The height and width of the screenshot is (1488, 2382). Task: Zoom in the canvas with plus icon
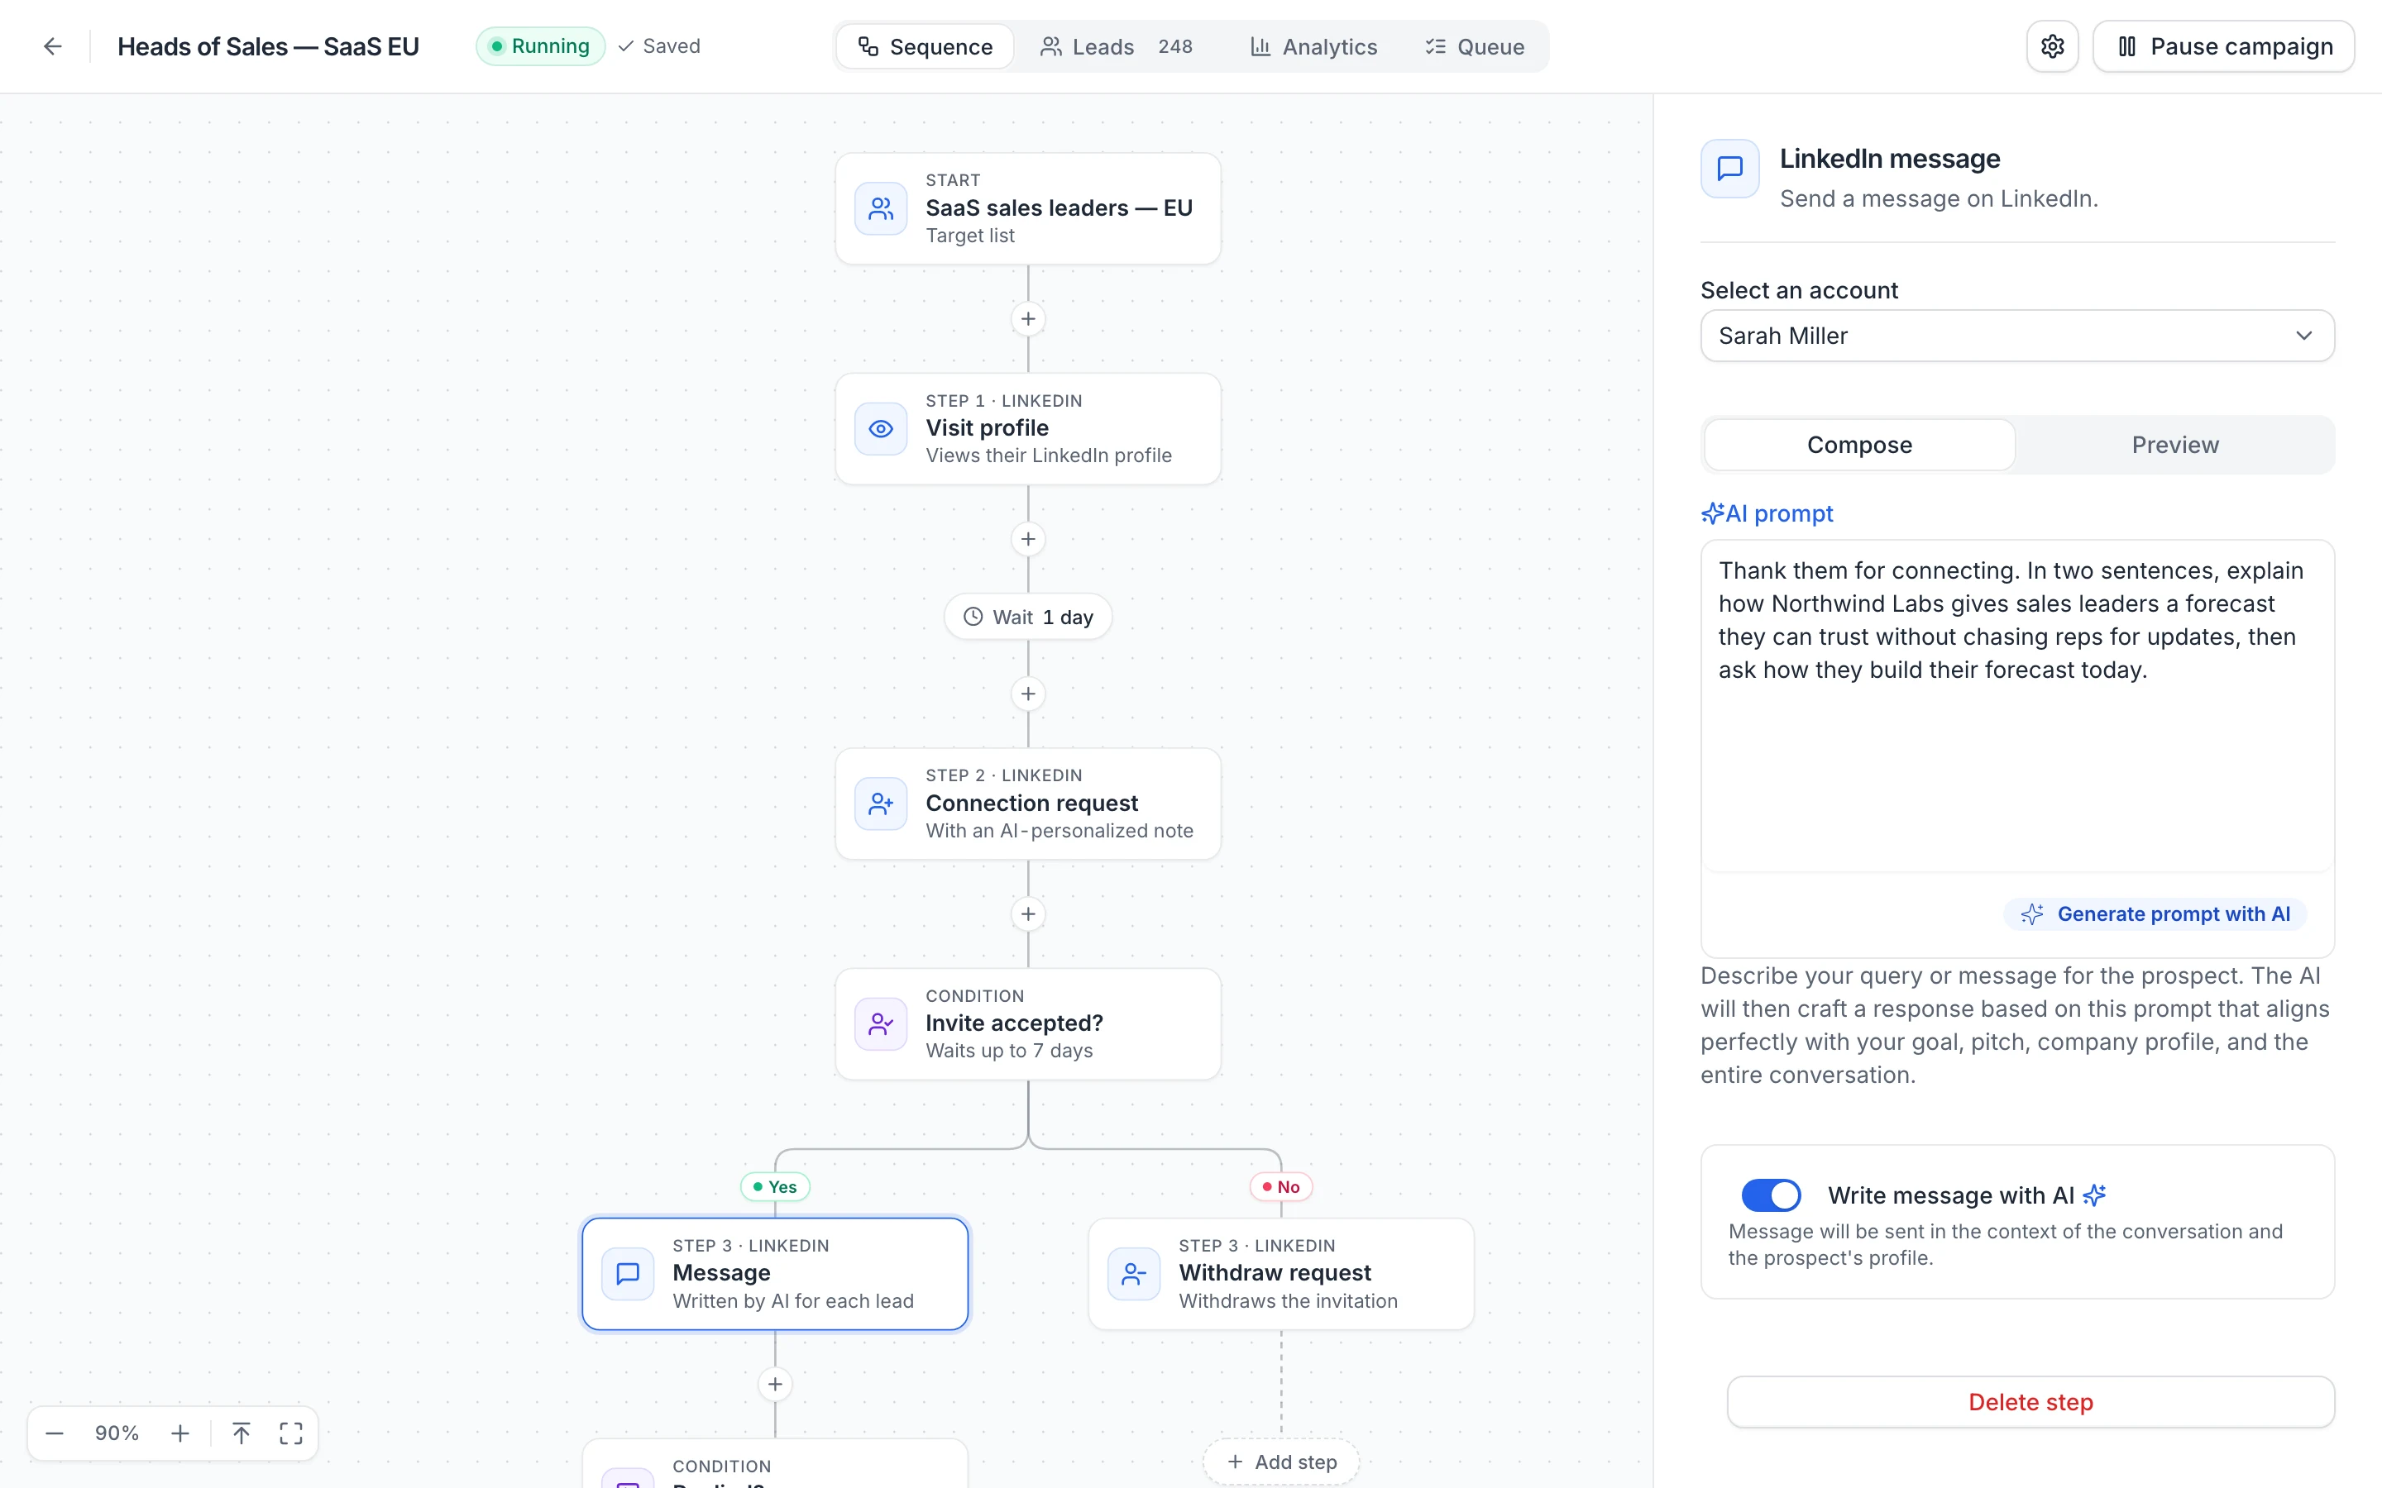[x=180, y=1433]
